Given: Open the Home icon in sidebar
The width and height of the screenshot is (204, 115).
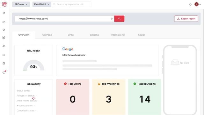Looking at the screenshot, I should pyautogui.click(x=4, y=13).
